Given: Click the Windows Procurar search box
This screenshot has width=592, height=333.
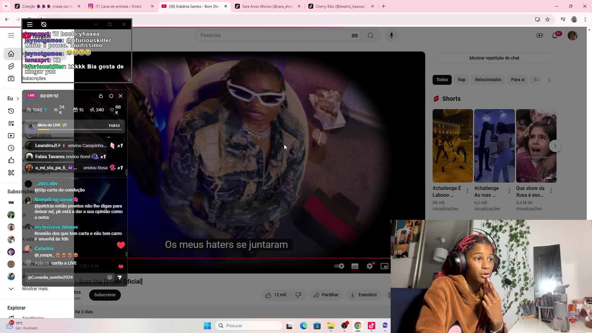Looking at the screenshot, I should pyautogui.click(x=249, y=326).
